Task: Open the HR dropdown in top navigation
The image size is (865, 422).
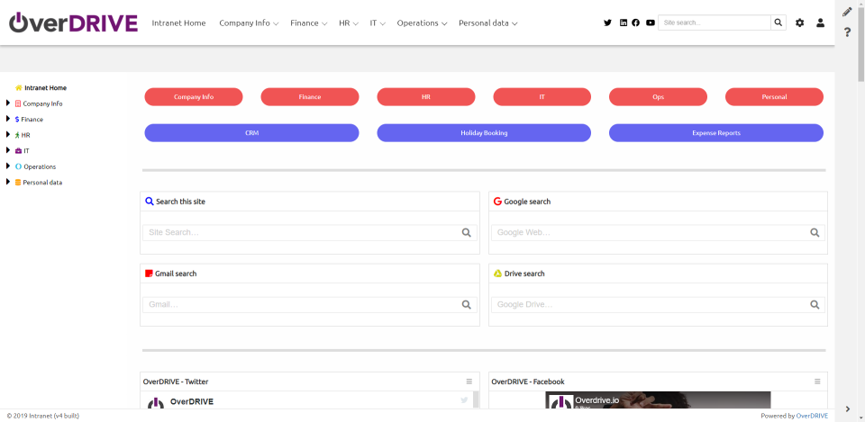Action: [349, 23]
